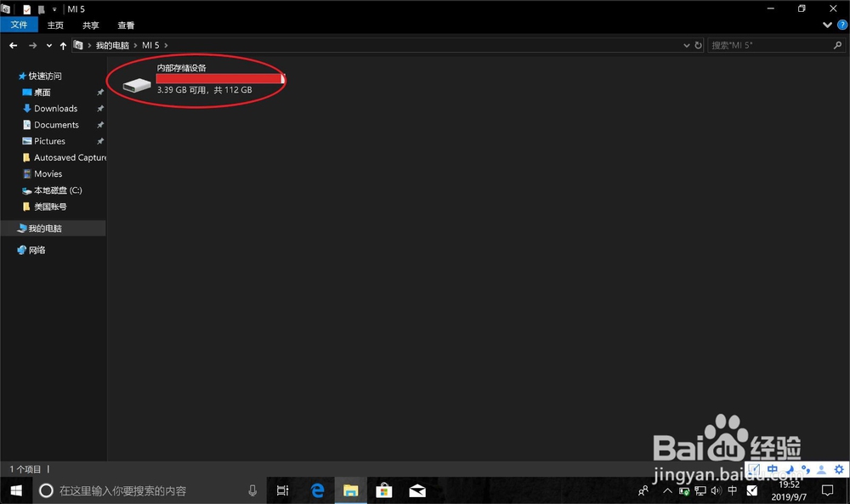
Task: Click the Cortana microphone icon
Action: [x=252, y=491]
